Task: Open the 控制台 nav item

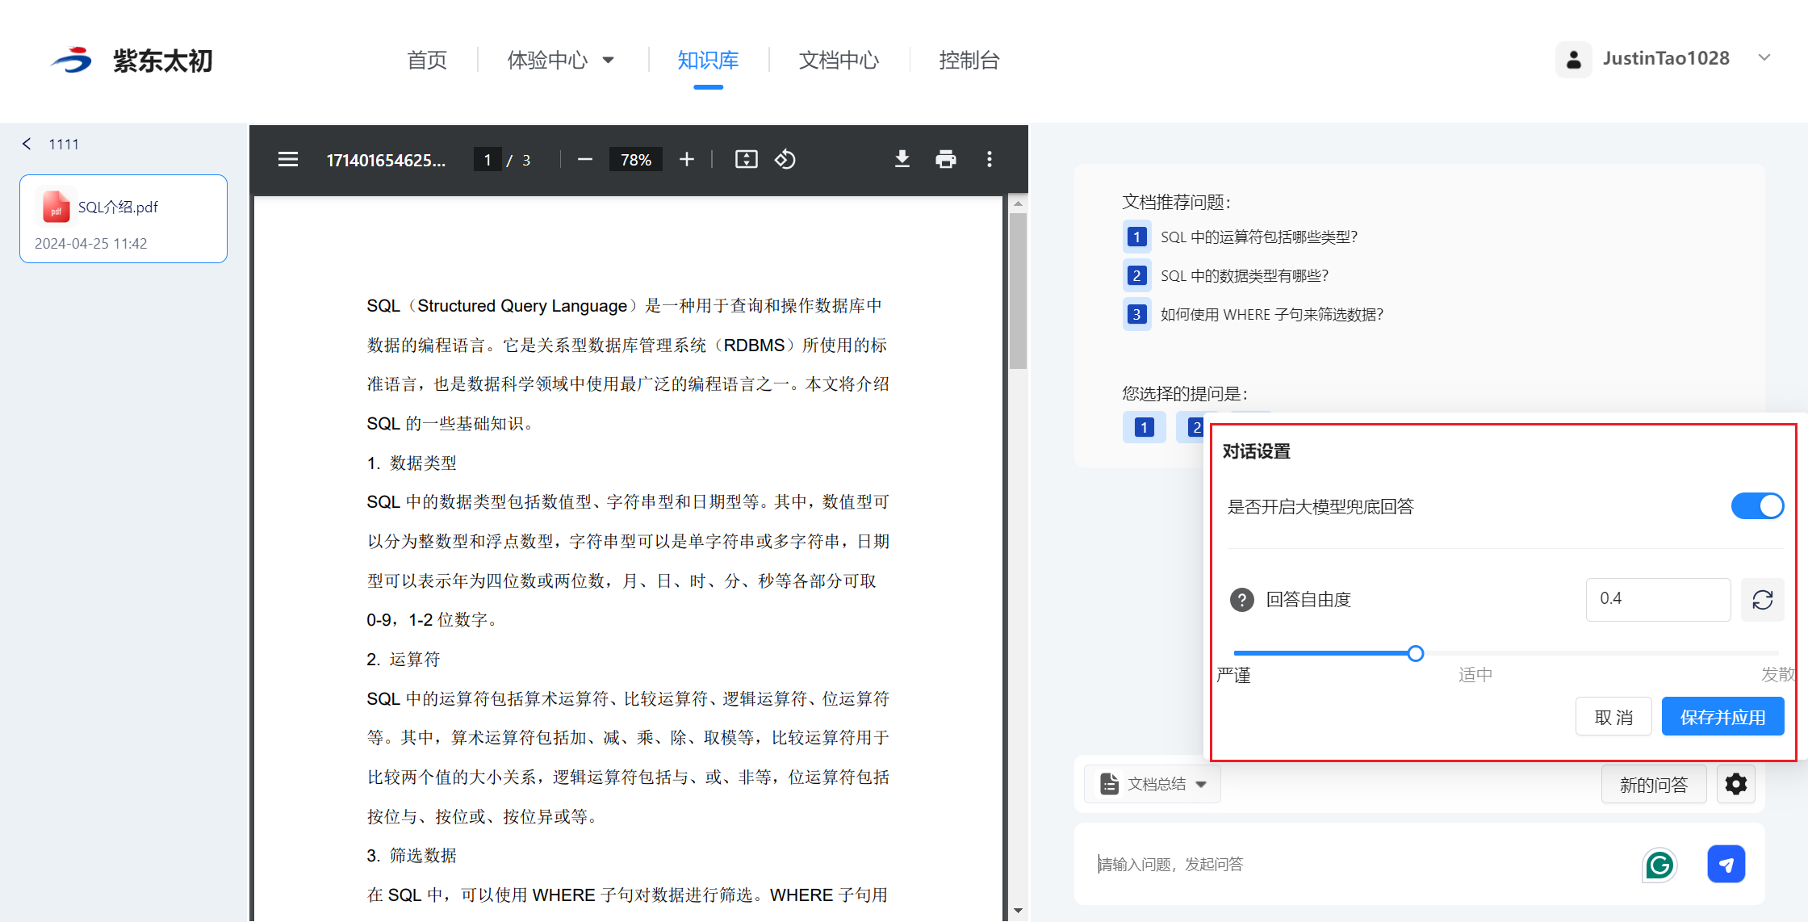Action: [x=969, y=61]
